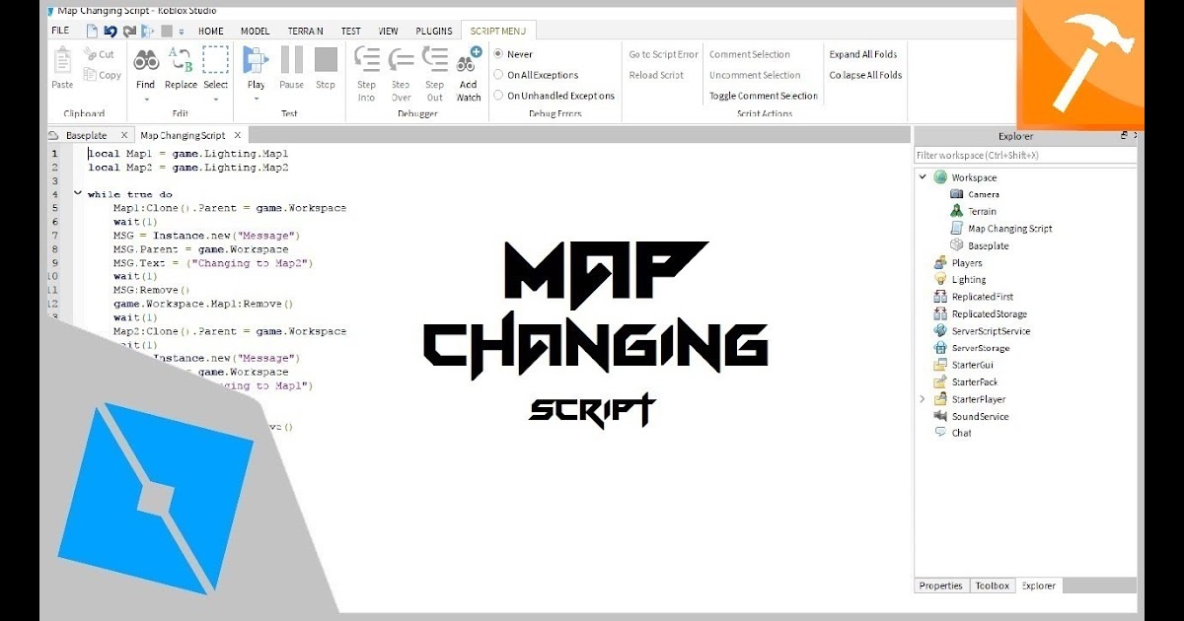
Task: Select ServerScriptService in the Explorer tree
Action: 991,331
